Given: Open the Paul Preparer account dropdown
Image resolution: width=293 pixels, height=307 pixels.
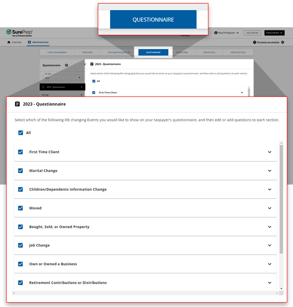Looking at the screenshot, I should (x=226, y=33).
